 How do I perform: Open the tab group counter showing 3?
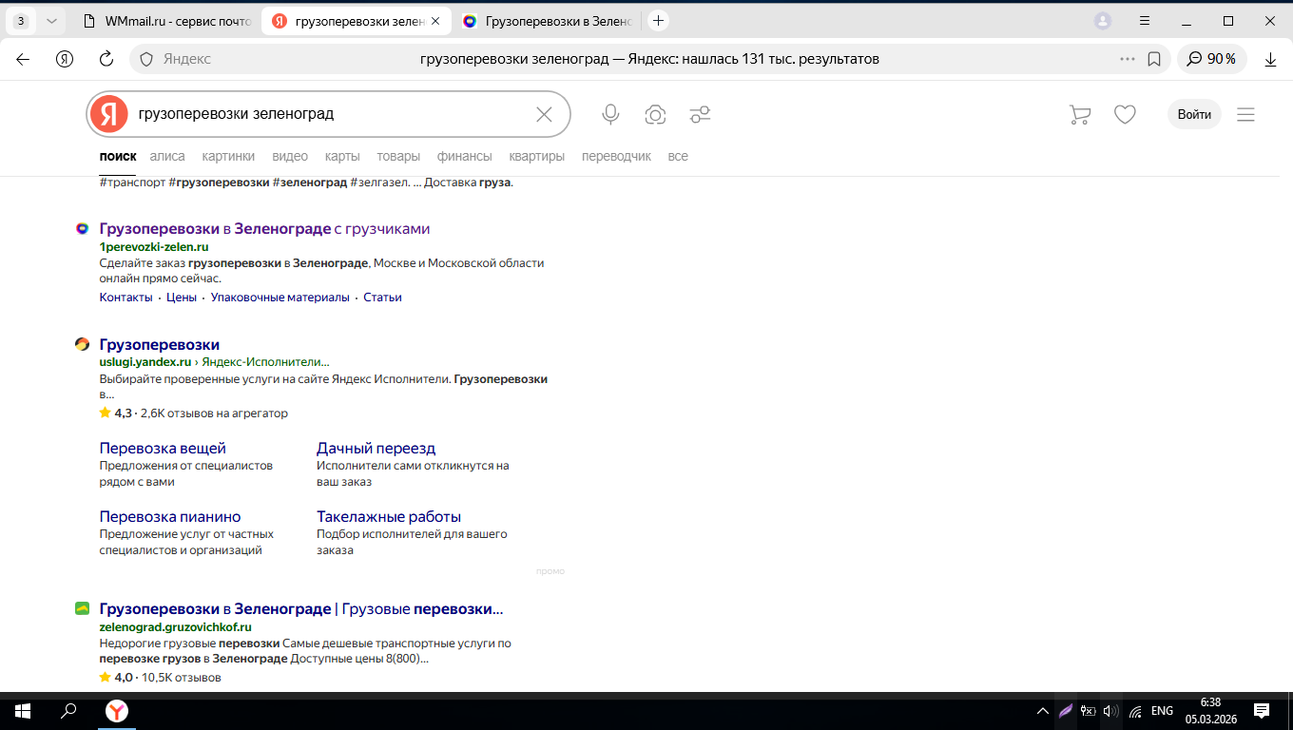(x=21, y=21)
